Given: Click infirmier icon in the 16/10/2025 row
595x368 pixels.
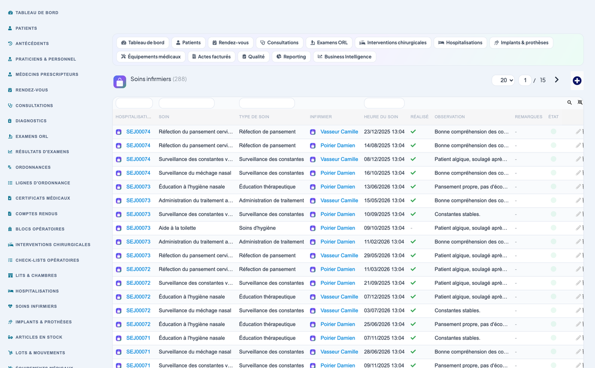Looking at the screenshot, I should click(313, 173).
